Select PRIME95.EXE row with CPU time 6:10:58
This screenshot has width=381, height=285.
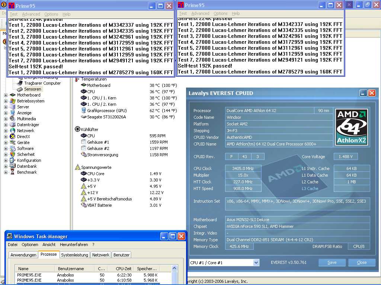[87, 280]
